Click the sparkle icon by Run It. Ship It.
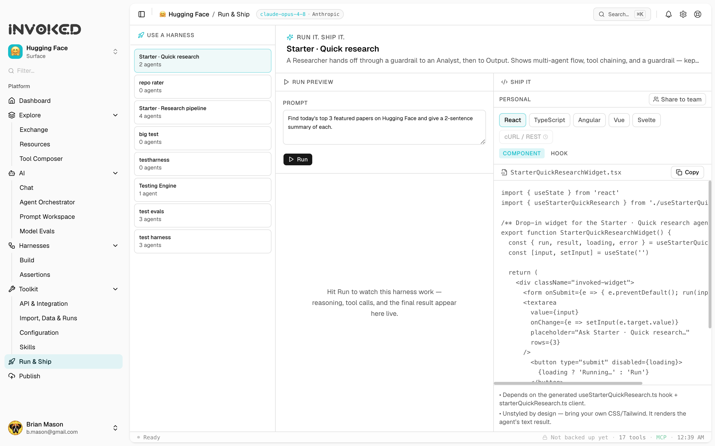Image resolution: width=715 pixels, height=446 pixels. [x=290, y=37]
